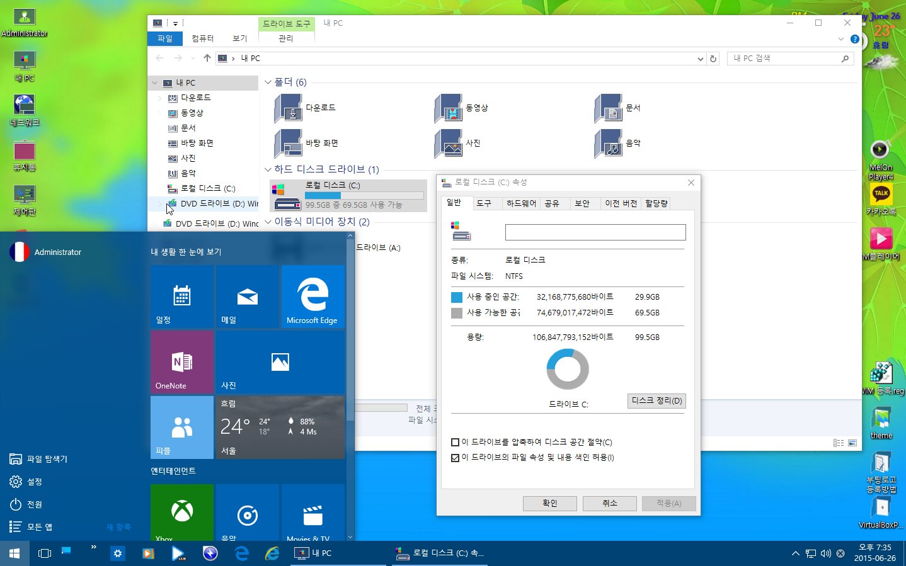Open the Videos (동영상) folder icon
Screen dimensions: 906x566
(449, 108)
